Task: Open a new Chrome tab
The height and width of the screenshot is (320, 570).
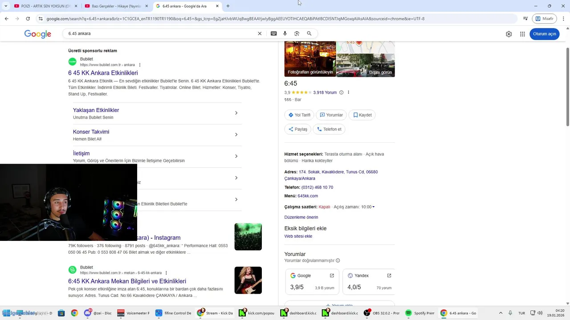Action: point(228,6)
